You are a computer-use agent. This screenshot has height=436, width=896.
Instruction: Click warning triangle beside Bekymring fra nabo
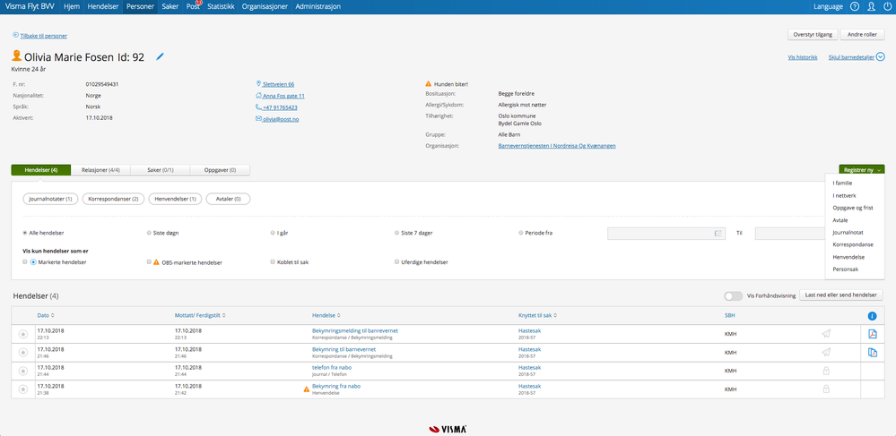[x=307, y=389]
